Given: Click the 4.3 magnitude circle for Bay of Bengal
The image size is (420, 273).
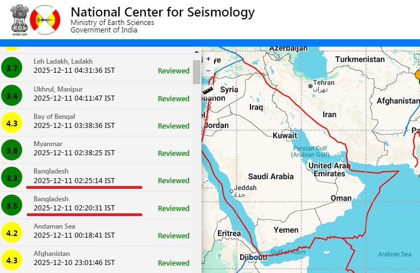Looking at the screenshot, I should click(11, 123).
